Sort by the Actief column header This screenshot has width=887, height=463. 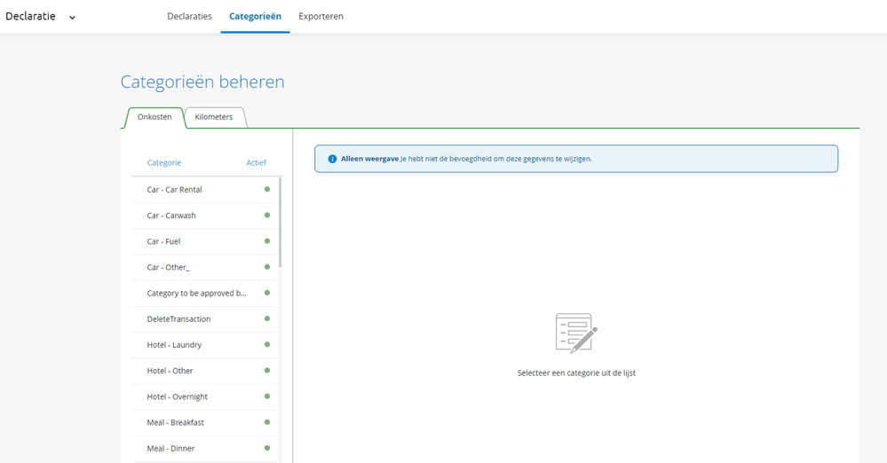tap(256, 163)
